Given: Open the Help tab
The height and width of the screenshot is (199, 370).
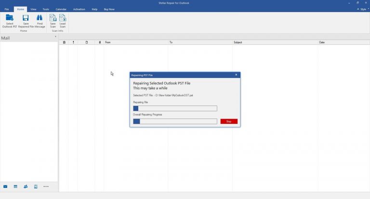Looking at the screenshot, I should [x=94, y=9].
